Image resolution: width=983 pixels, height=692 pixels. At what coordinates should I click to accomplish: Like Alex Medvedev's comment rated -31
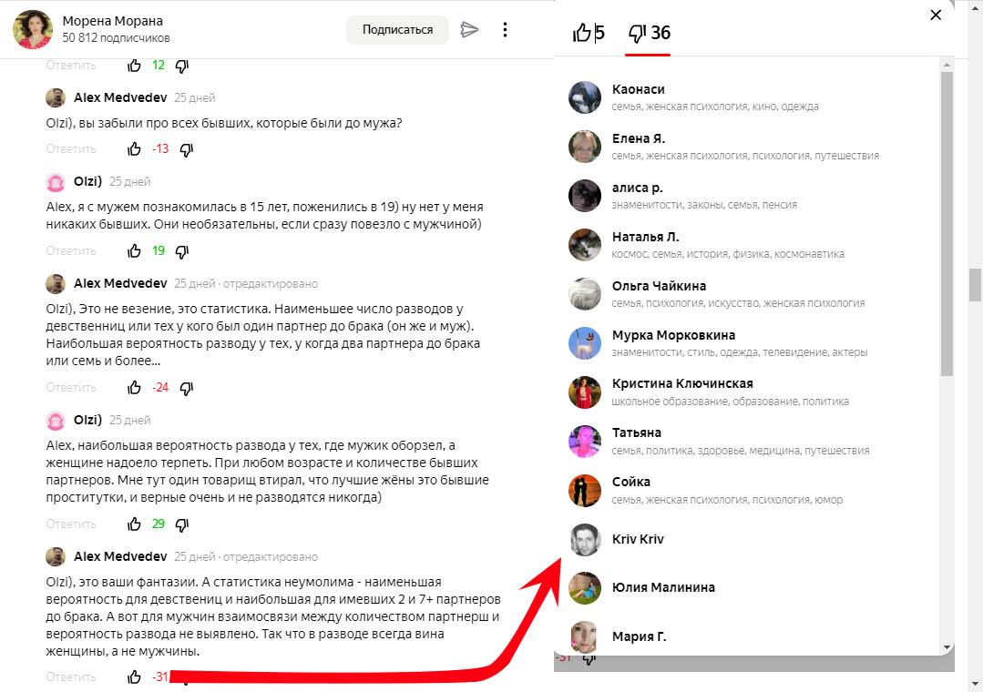point(134,677)
